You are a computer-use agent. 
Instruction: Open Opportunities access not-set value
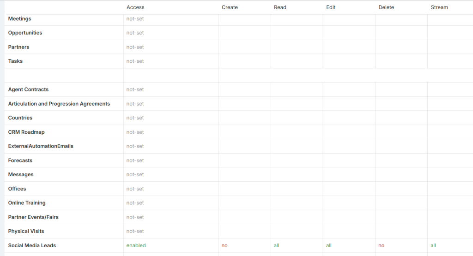coord(135,33)
